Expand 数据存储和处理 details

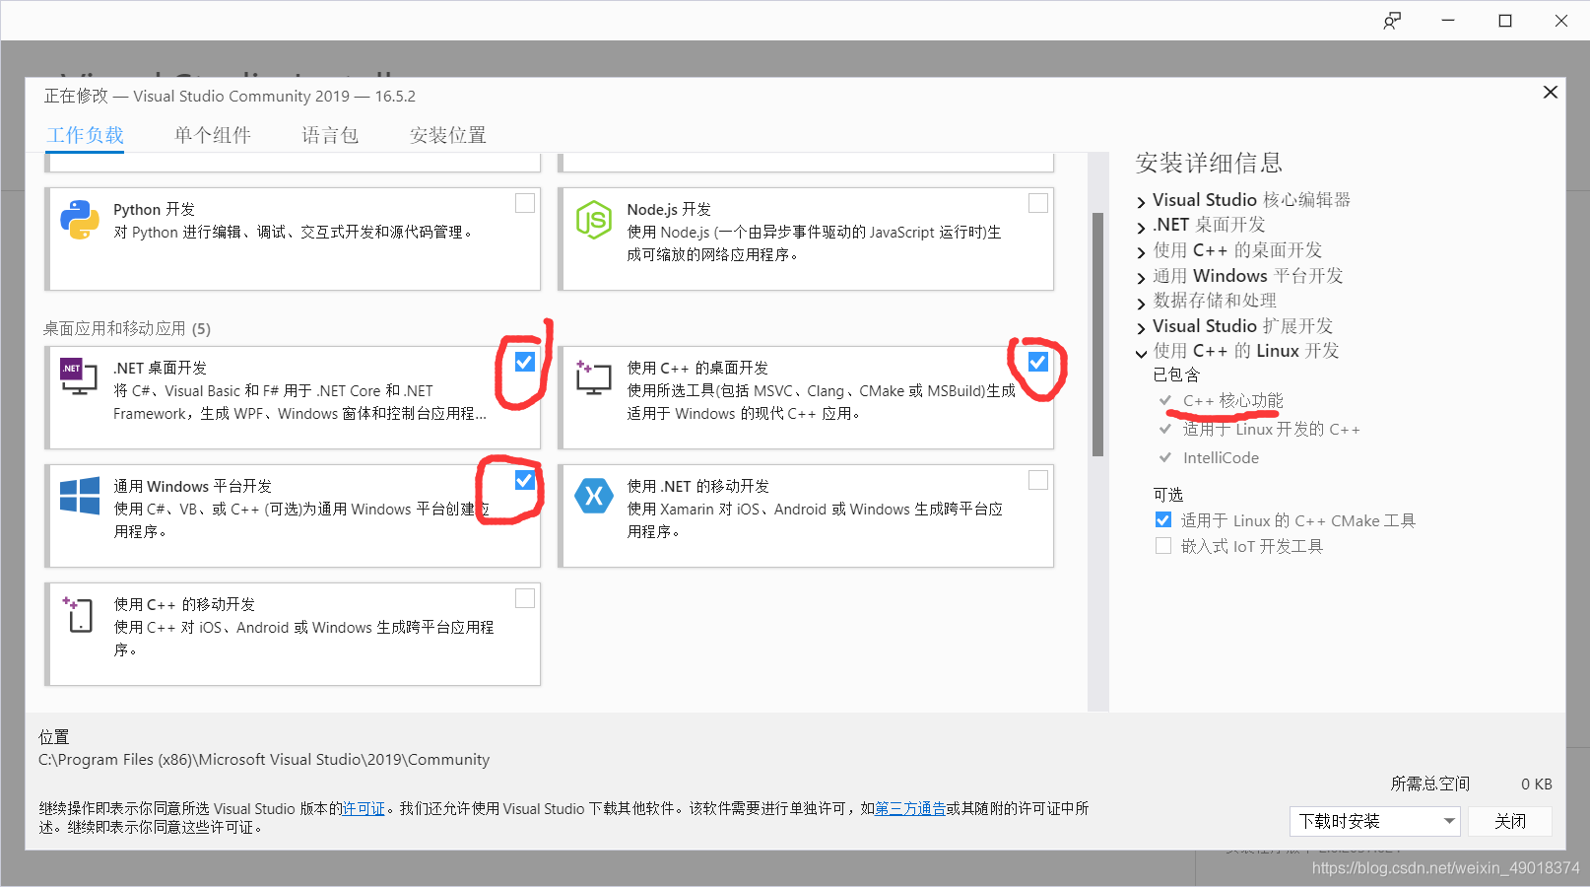(1142, 303)
